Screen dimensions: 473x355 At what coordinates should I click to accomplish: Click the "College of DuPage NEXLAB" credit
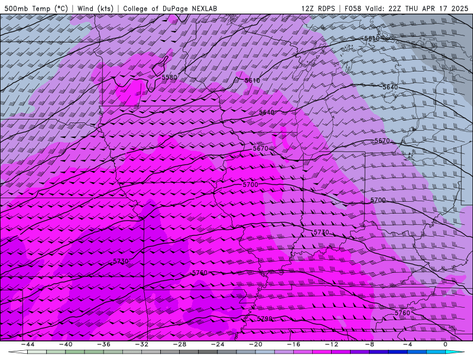[170, 8]
